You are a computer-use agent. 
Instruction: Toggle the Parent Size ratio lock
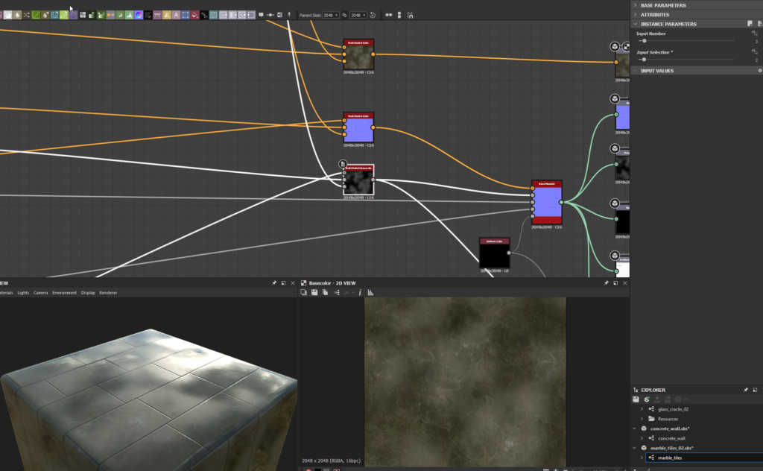[344, 15]
